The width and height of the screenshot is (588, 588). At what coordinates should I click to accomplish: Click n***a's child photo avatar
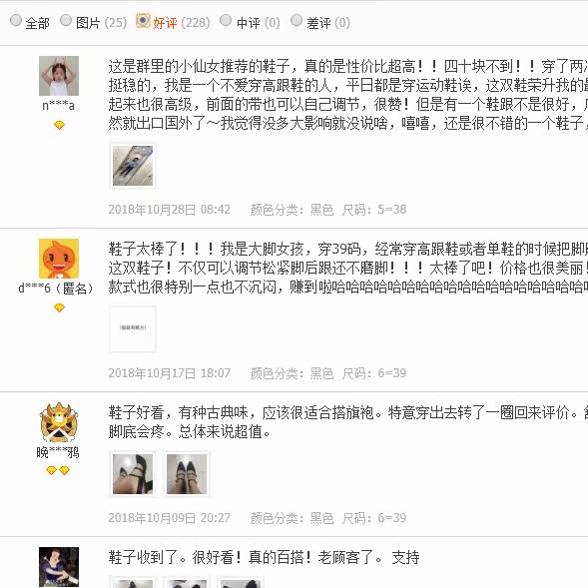[59, 76]
